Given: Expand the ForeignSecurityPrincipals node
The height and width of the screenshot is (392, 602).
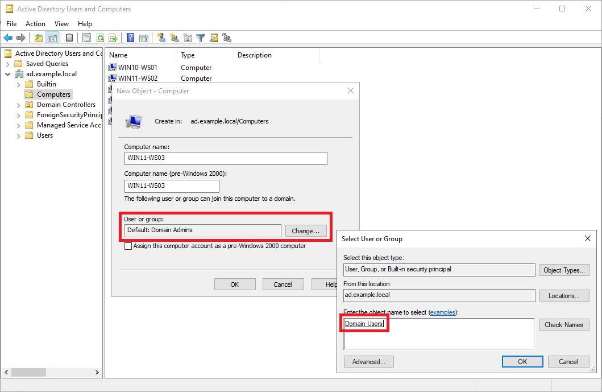Looking at the screenshot, I should 18,115.
